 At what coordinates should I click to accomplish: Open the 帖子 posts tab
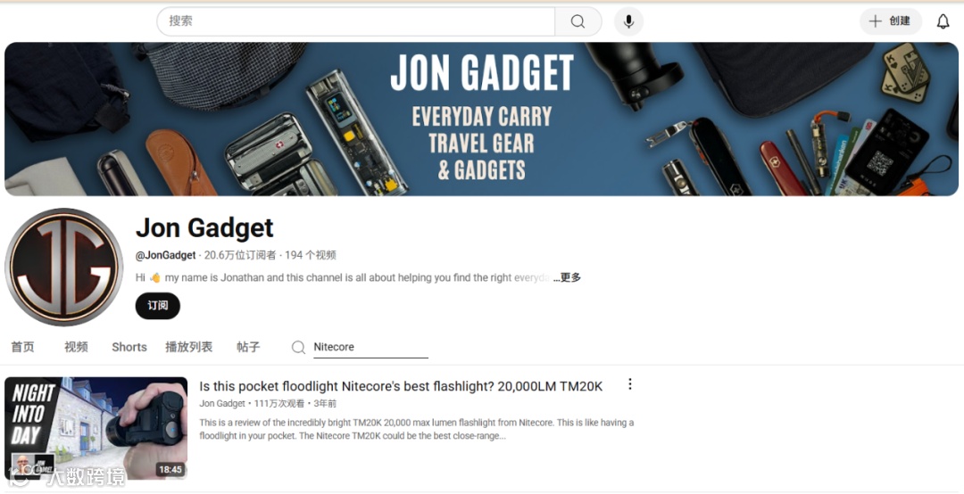(248, 347)
